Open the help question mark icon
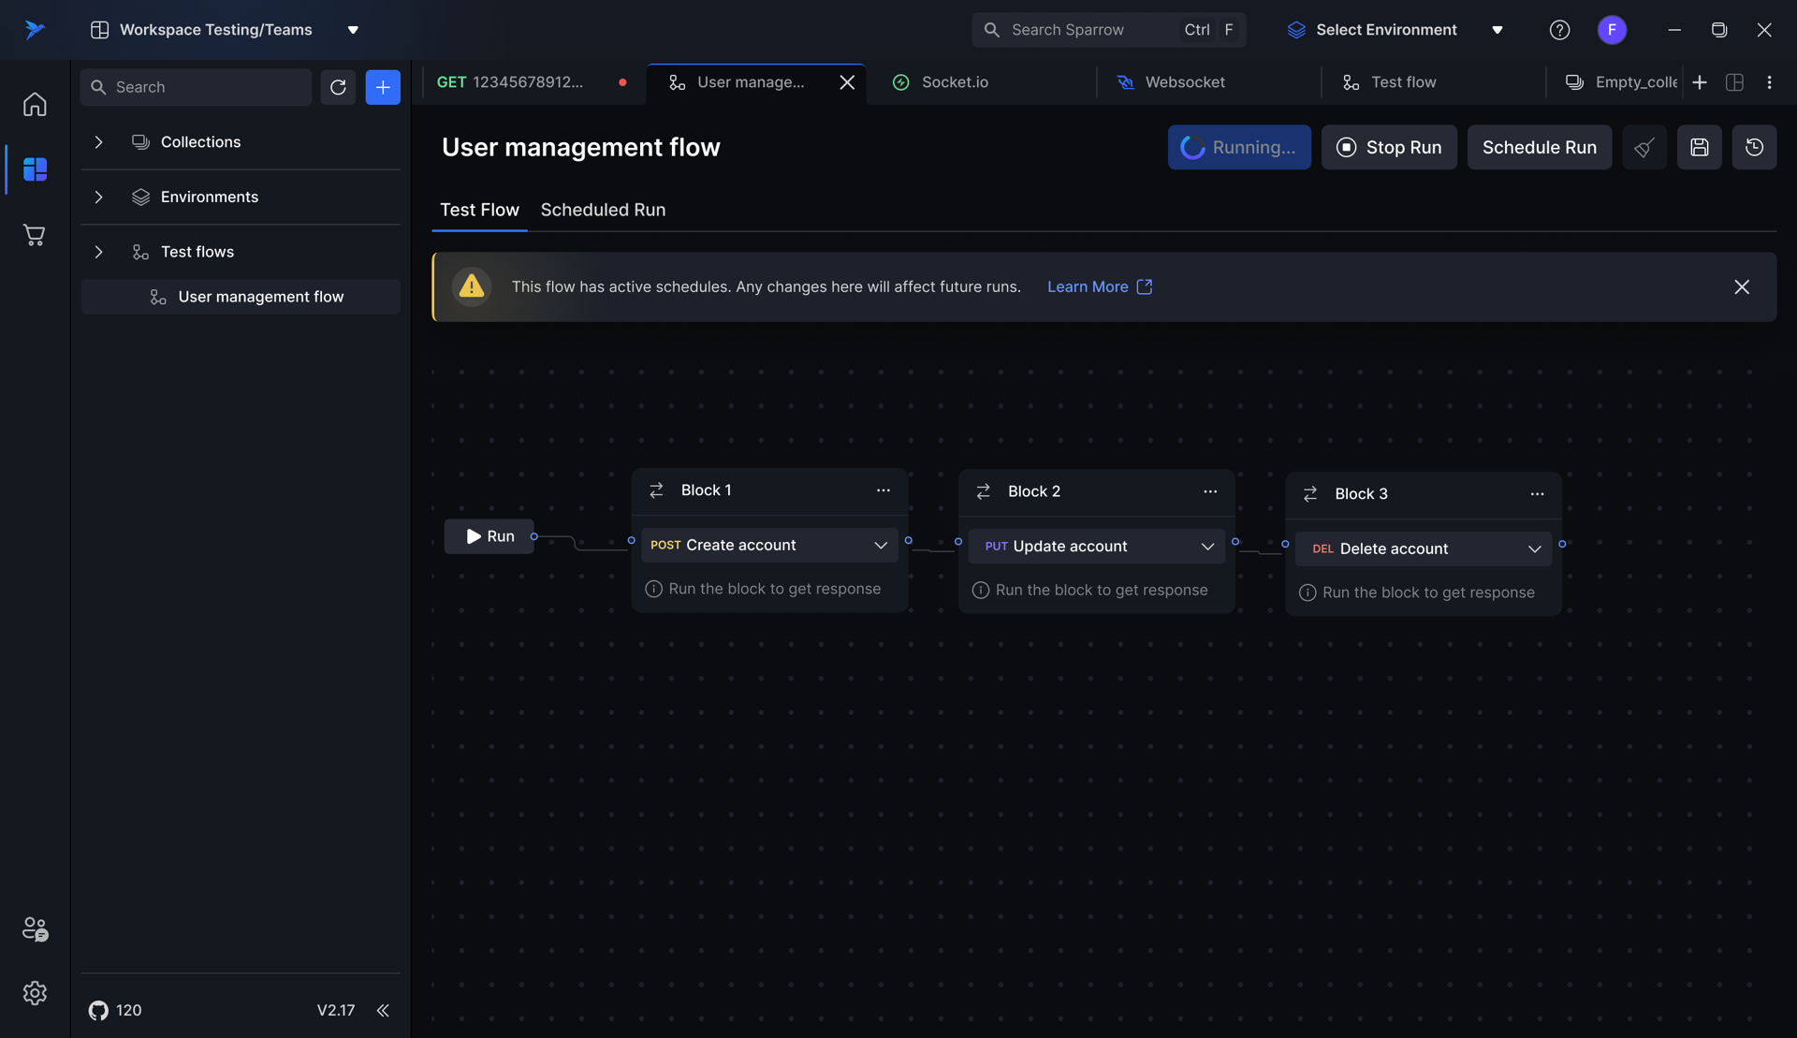Image resolution: width=1797 pixels, height=1038 pixels. (x=1559, y=30)
